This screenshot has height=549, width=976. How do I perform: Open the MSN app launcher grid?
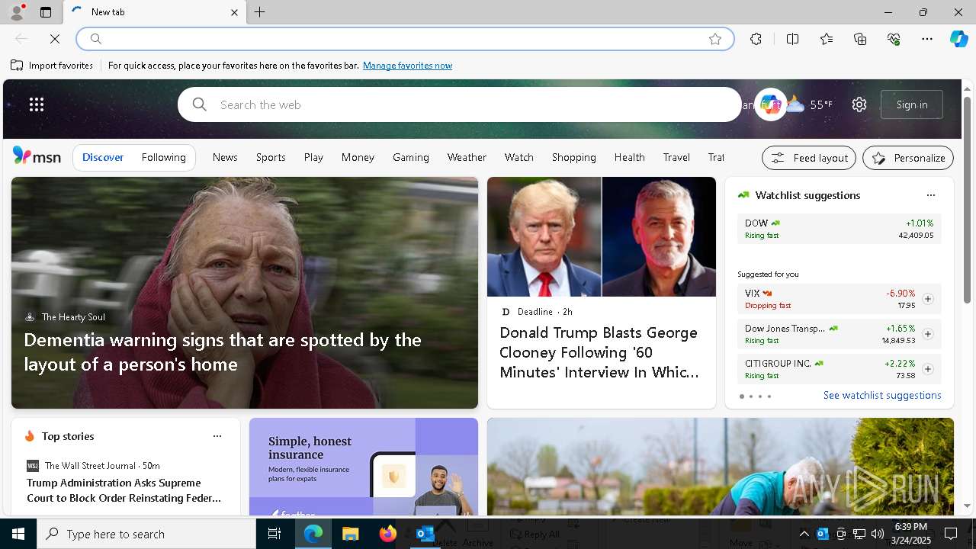point(37,104)
